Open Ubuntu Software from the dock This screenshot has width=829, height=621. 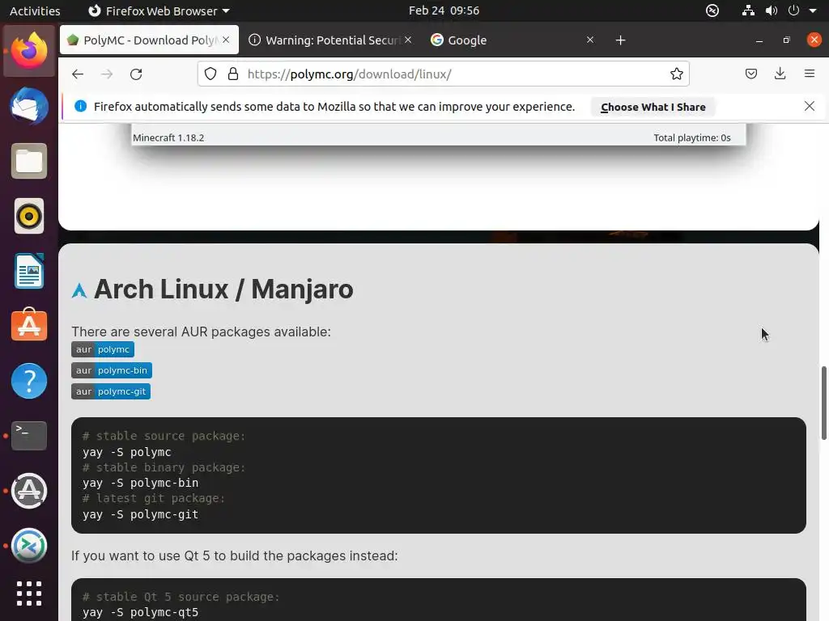29,325
